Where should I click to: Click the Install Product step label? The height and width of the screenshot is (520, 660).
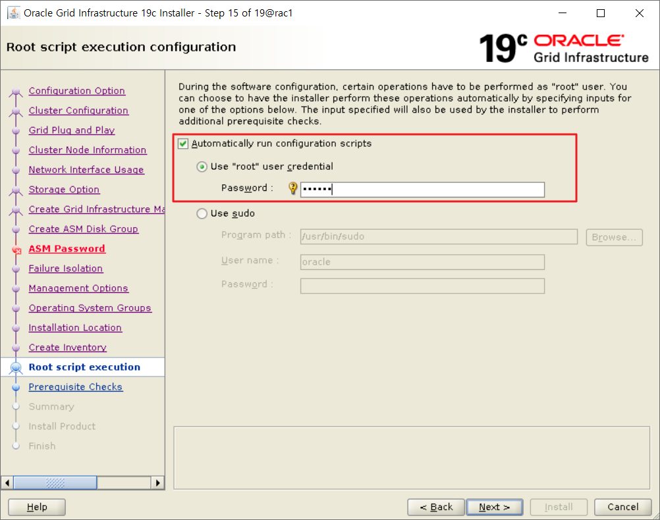point(62,427)
